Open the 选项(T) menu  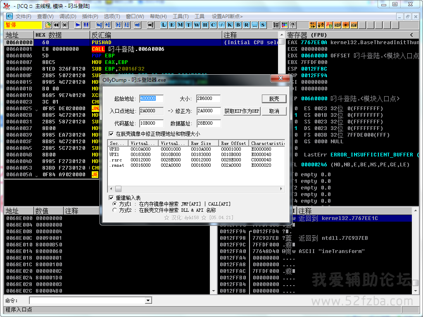click(x=112, y=17)
